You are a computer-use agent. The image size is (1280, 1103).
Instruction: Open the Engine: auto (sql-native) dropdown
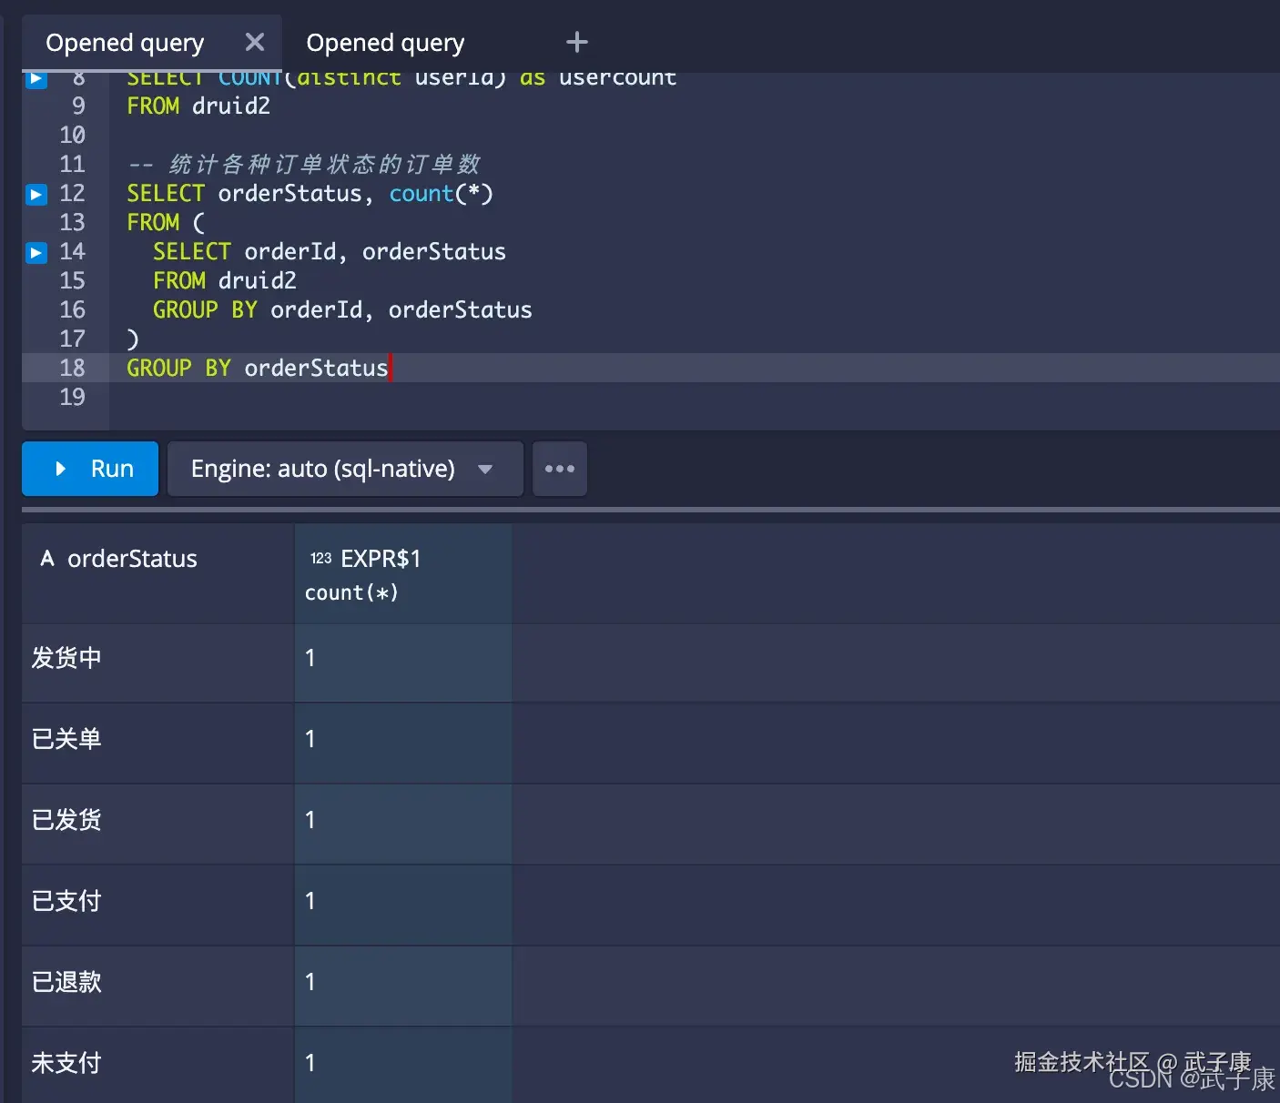point(345,469)
